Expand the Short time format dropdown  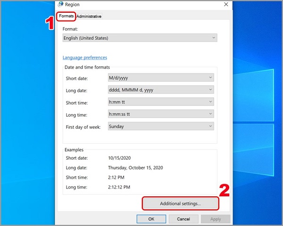click(x=161, y=102)
